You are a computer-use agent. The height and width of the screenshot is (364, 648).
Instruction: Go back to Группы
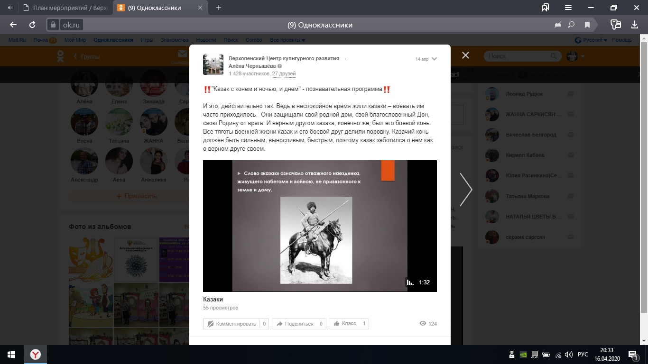tap(87, 57)
